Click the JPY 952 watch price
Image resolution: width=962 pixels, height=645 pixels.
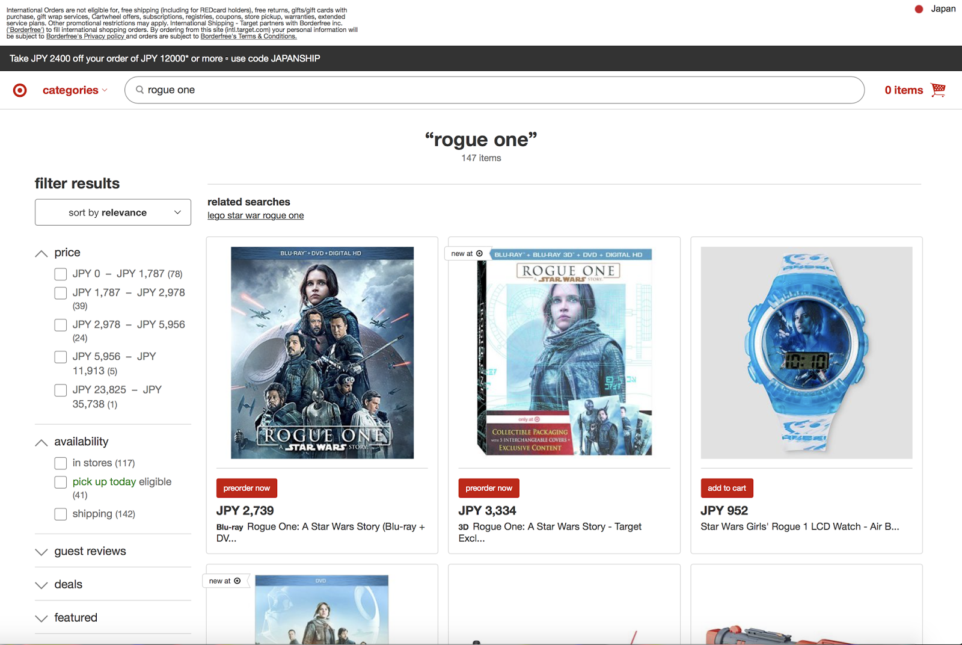[x=725, y=510]
